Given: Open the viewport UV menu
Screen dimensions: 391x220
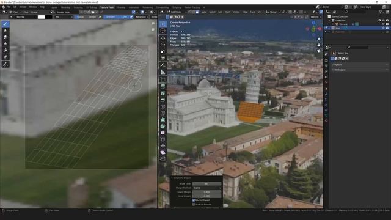Looking at the screenshot, I should 259,12.
